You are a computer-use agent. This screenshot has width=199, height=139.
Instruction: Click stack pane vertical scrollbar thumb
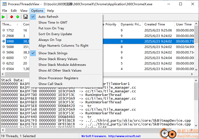click(x=196, y=92)
